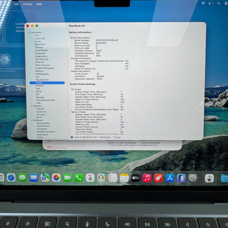Open System Settings from the dock

click(x=193, y=178)
